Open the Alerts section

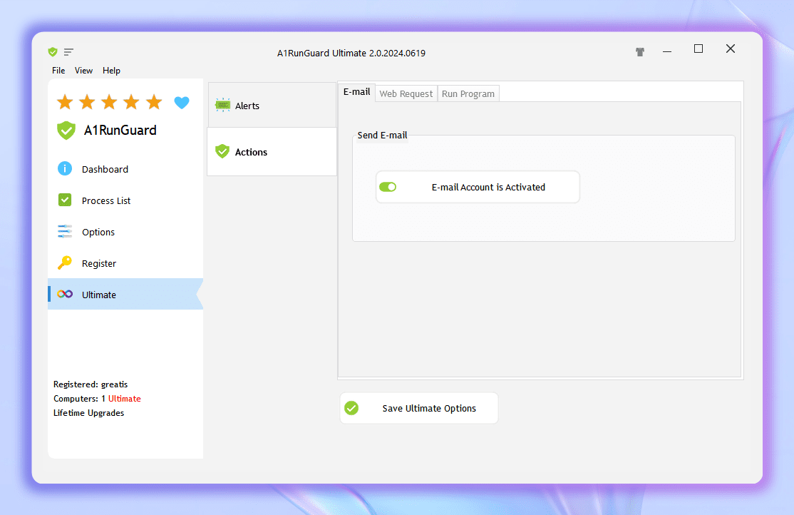(x=272, y=106)
